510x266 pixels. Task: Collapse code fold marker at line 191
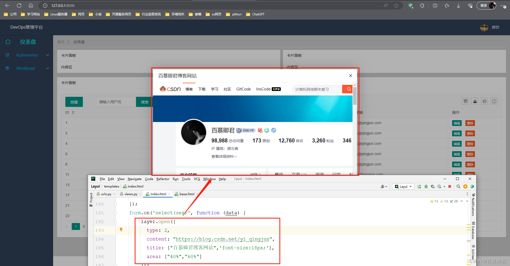(x=116, y=213)
